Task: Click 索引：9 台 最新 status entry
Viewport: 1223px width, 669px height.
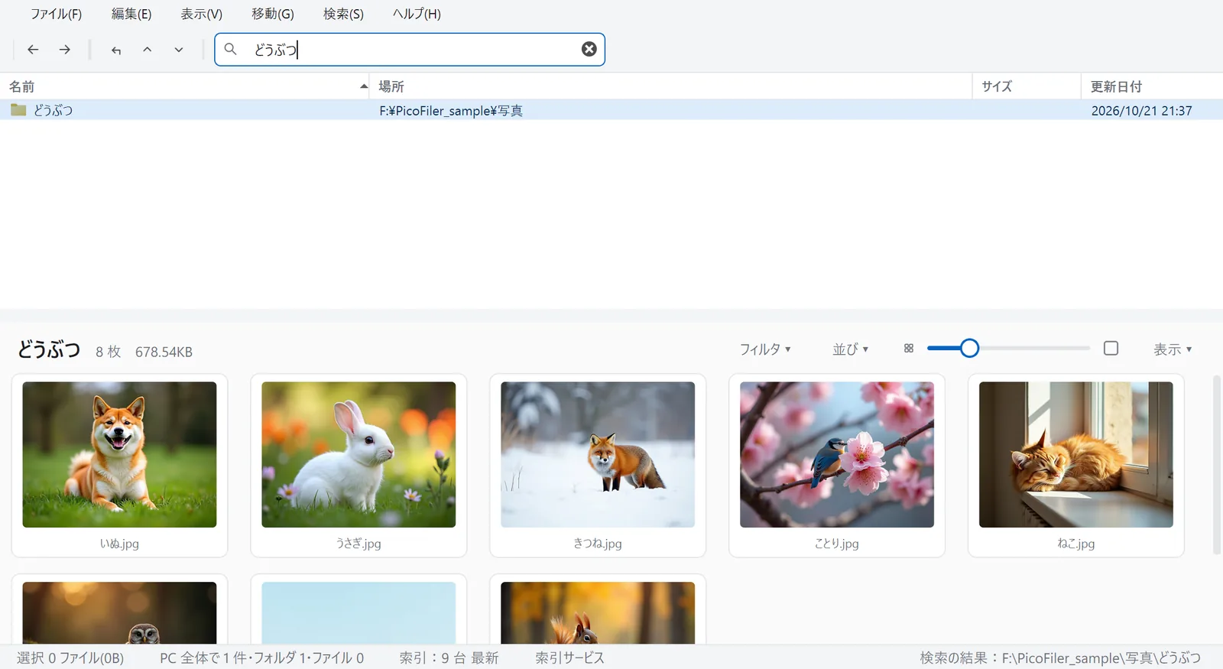Action: click(x=449, y=658)
